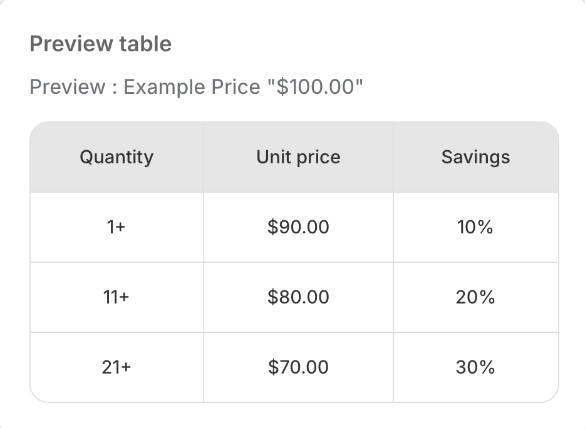The width and height of the screenshot is (585, 428).
Task: Select the $90.00 unit price cell
Action: (298, 227)
